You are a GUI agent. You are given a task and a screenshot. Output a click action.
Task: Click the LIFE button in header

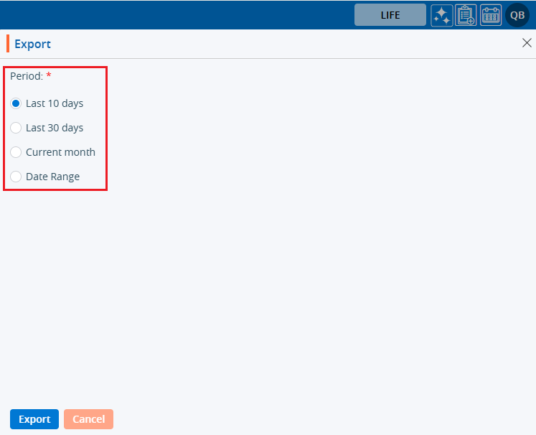tap(390, 15)
